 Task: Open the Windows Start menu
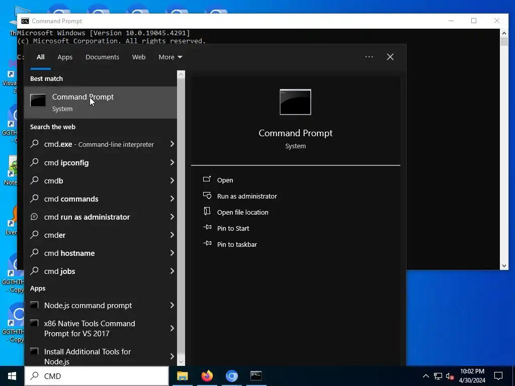[x=12, y=376]
